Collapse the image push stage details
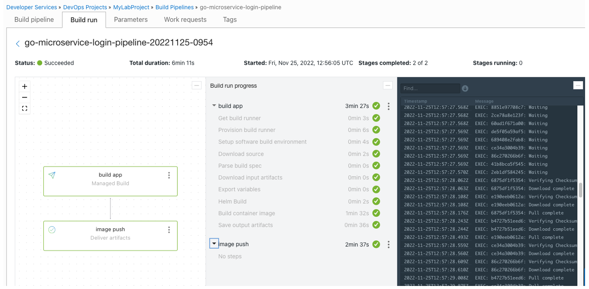The image size is (589, 289). click(x=214, y=243)
